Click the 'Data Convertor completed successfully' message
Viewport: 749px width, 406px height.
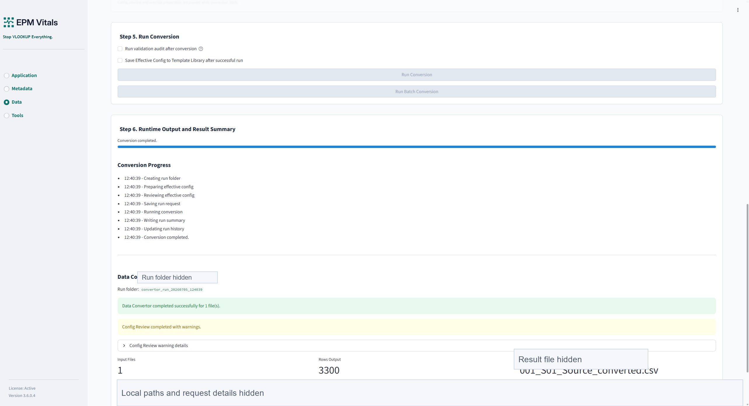417,306
